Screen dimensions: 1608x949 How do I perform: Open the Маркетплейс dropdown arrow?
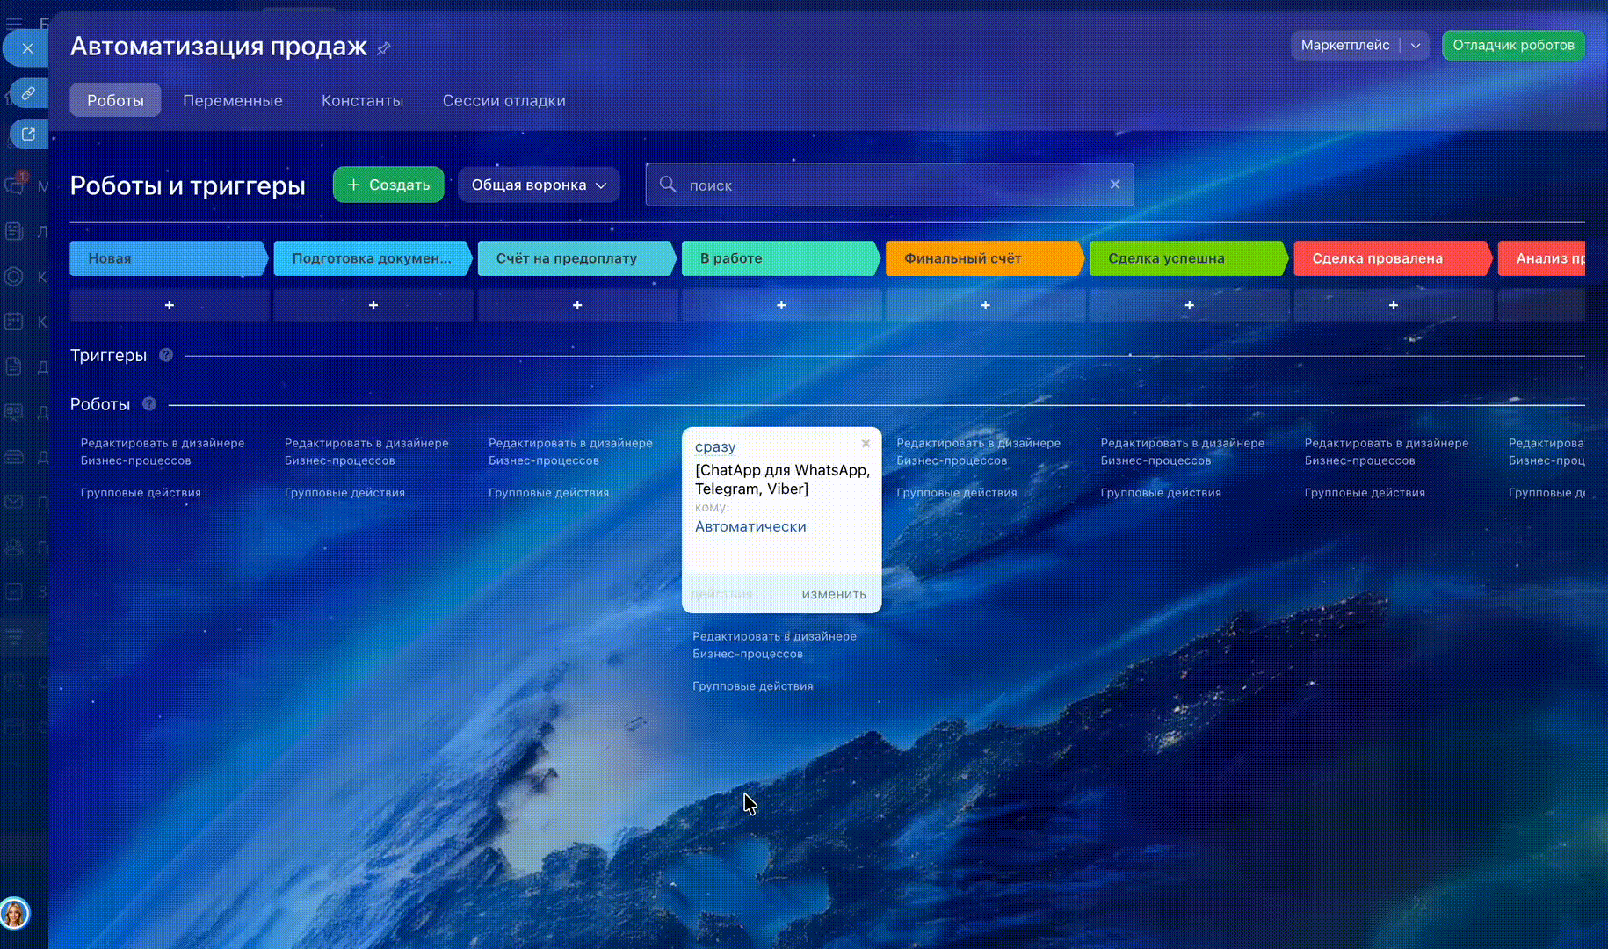tap(1416, 46)
